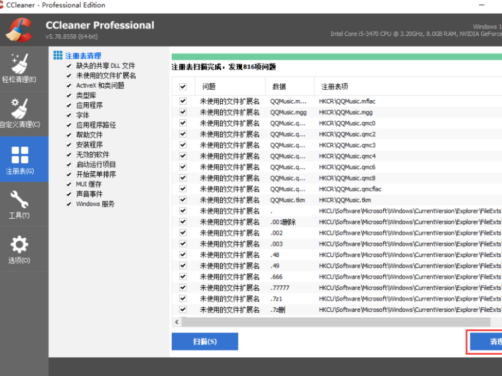This screenshot has width=502, height=376.
Task: Click the CCleaner broom logo in header
Action: point(20,30)
